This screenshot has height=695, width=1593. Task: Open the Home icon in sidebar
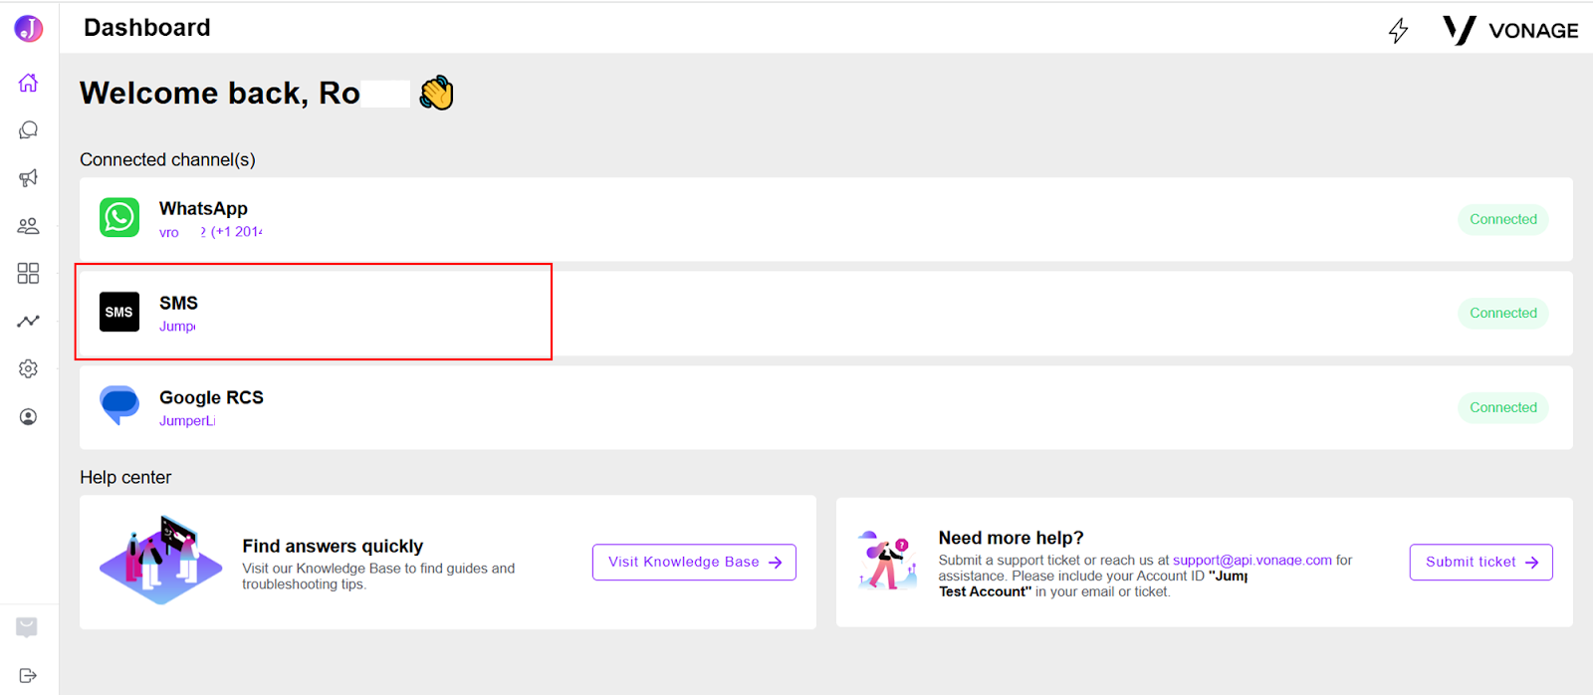28,83
